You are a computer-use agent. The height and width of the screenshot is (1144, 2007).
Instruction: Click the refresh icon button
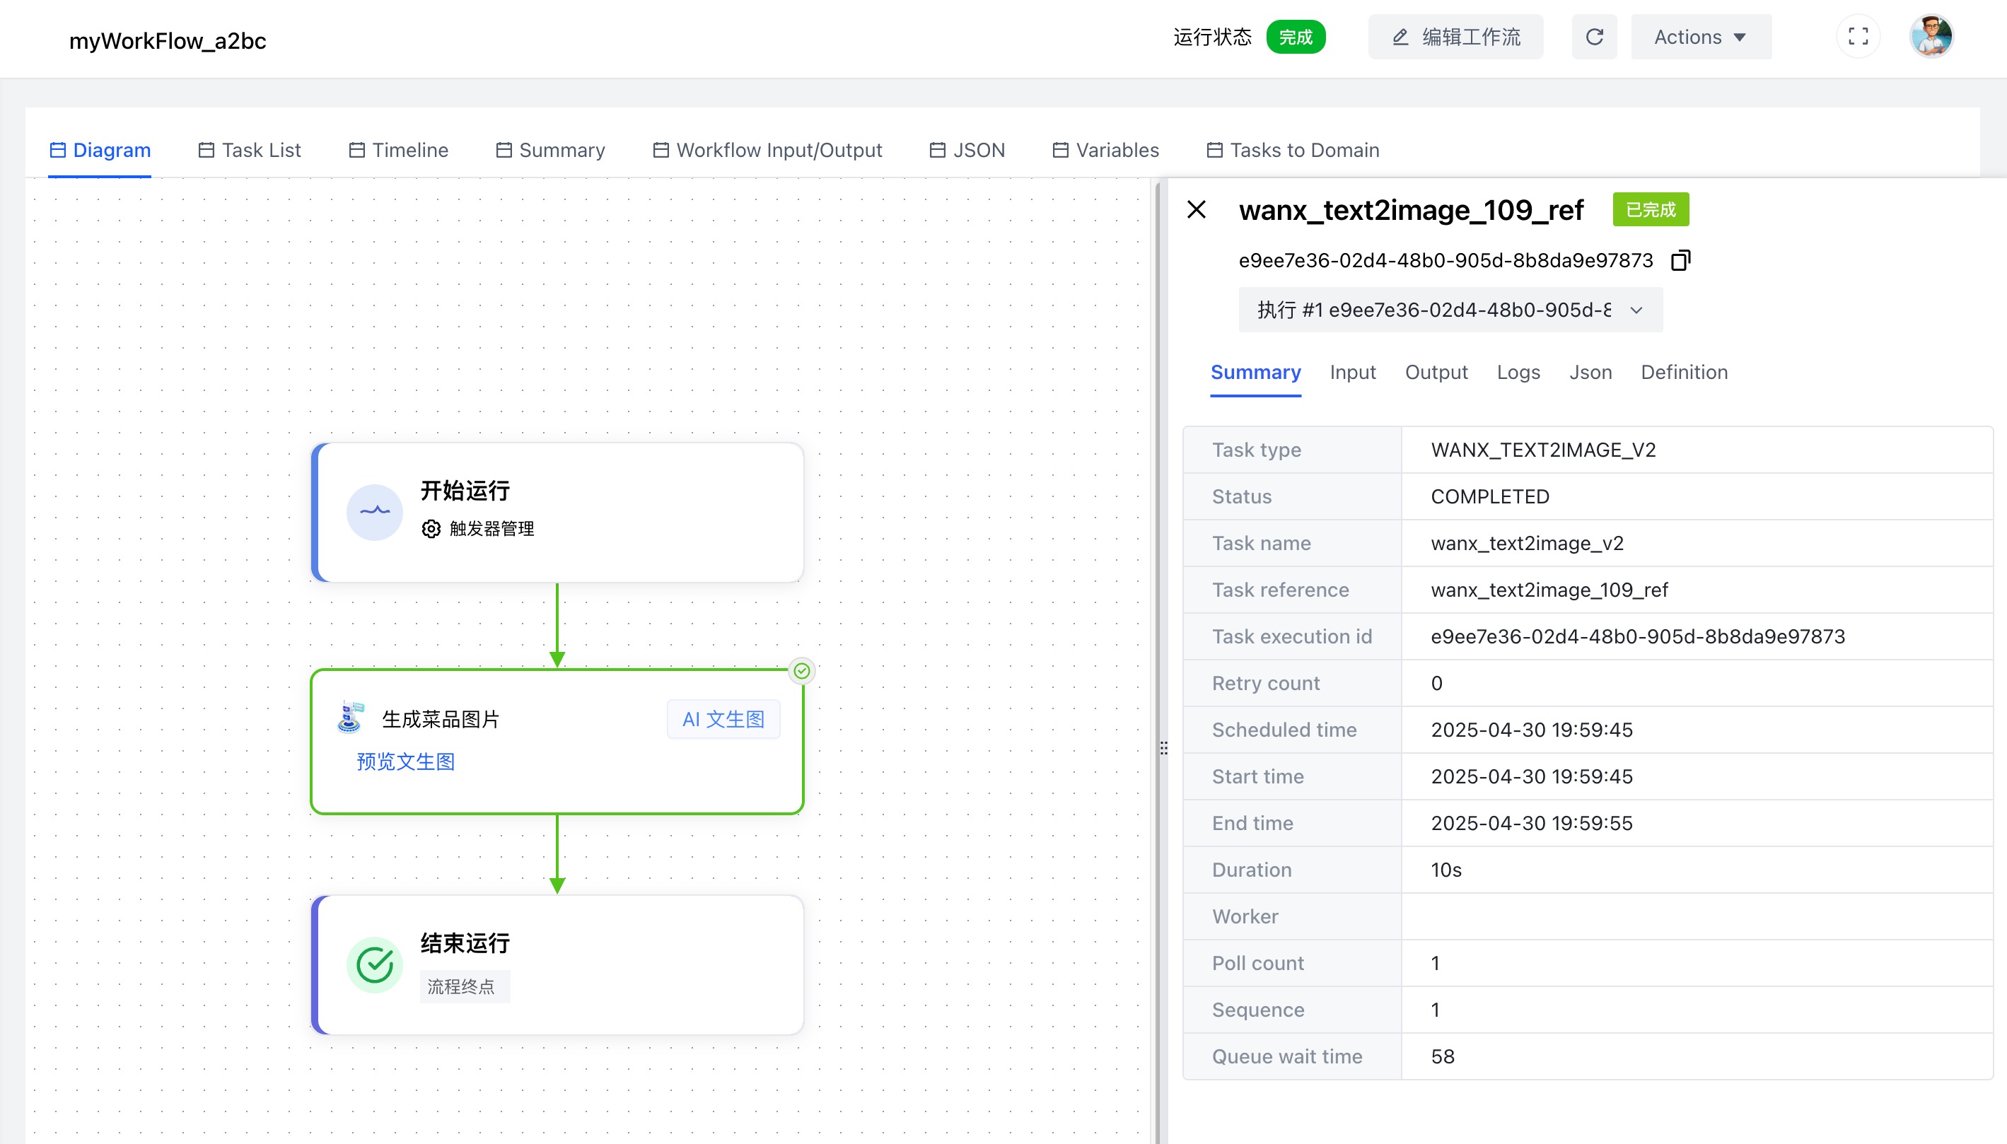tap(1594, 37)
